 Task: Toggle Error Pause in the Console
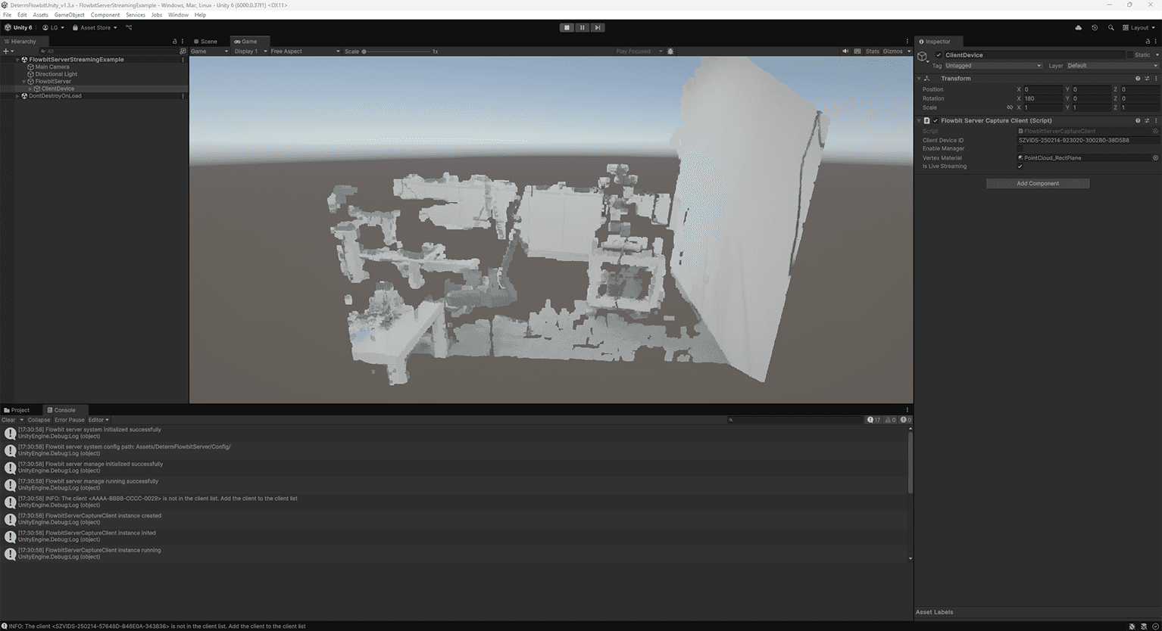click(x=70, y=420)
